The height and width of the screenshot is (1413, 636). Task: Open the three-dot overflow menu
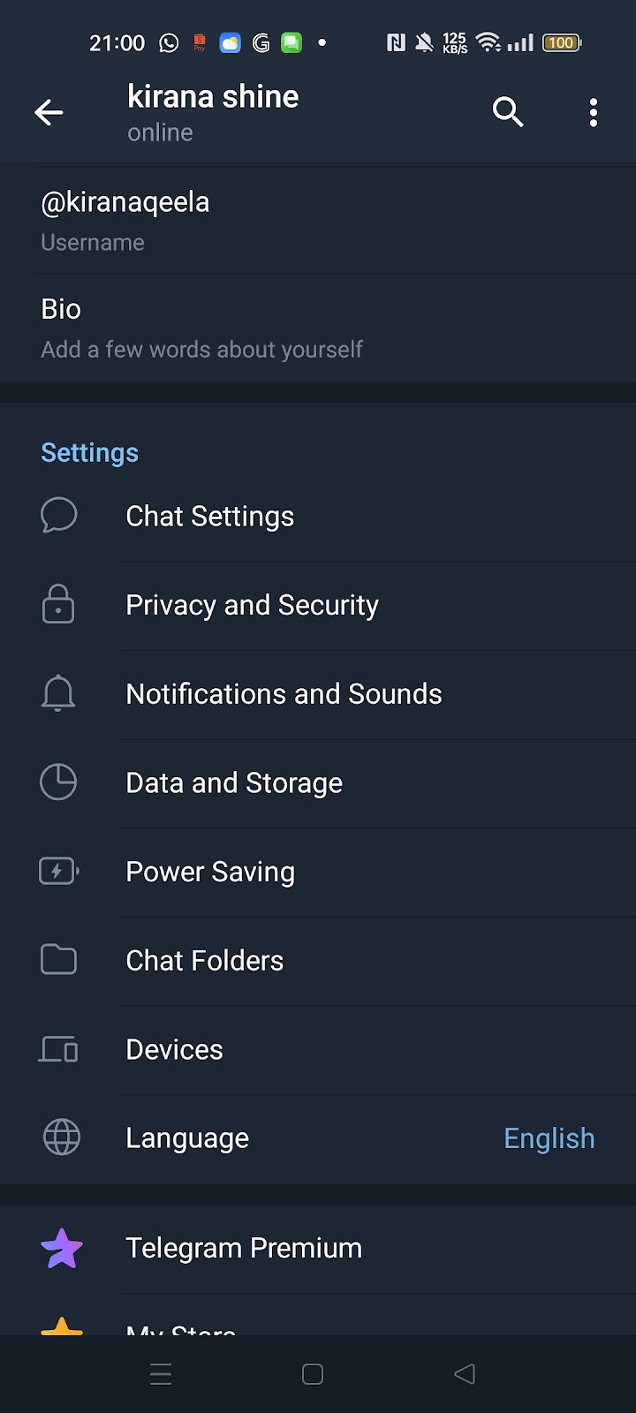click(594, 112)
